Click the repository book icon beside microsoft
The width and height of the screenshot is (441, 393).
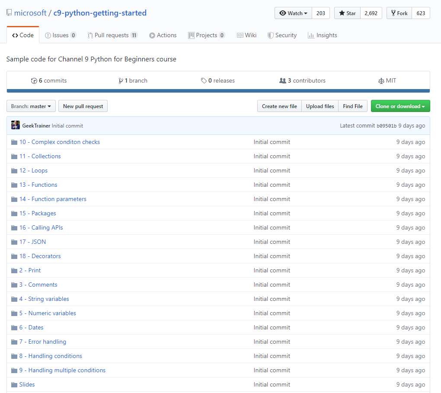[x=9, y=13]
